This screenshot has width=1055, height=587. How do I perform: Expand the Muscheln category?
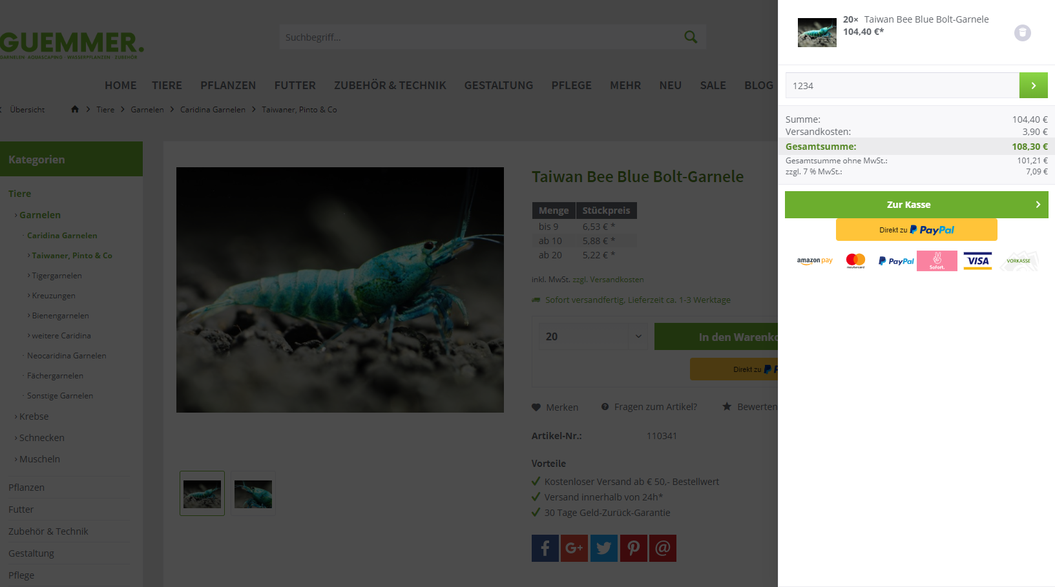point(39,459)
